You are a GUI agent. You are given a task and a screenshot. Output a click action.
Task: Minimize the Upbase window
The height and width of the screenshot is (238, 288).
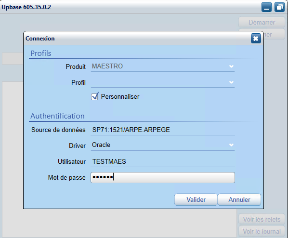pos(266,7)
